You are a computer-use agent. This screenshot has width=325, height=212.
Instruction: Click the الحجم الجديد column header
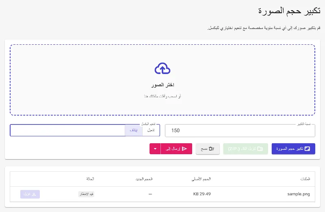coord(144,179)
